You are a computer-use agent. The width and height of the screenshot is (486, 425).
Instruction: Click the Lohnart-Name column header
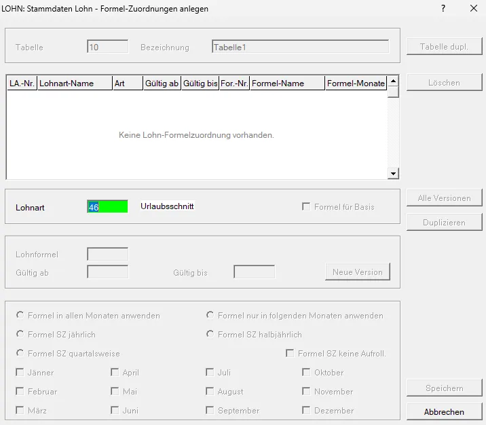click(75, 83)
